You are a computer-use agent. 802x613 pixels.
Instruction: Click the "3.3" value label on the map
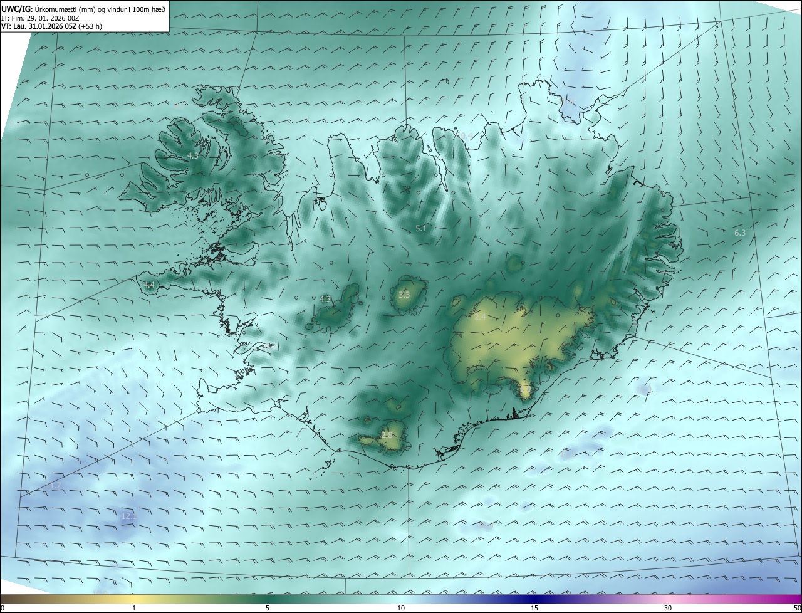coord(404,295)
